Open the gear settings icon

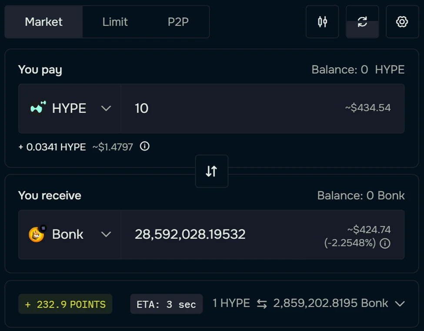tap(402, 22)
